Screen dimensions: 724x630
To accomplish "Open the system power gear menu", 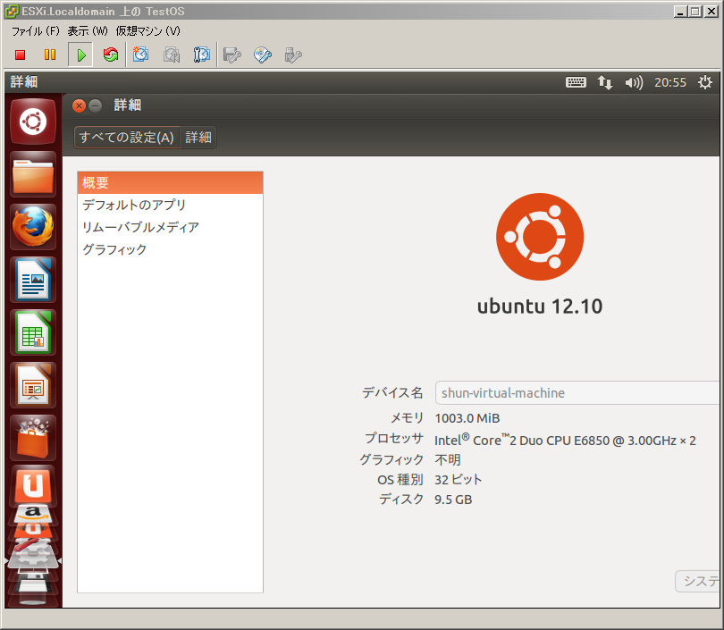I will click(x=705, y=82).
